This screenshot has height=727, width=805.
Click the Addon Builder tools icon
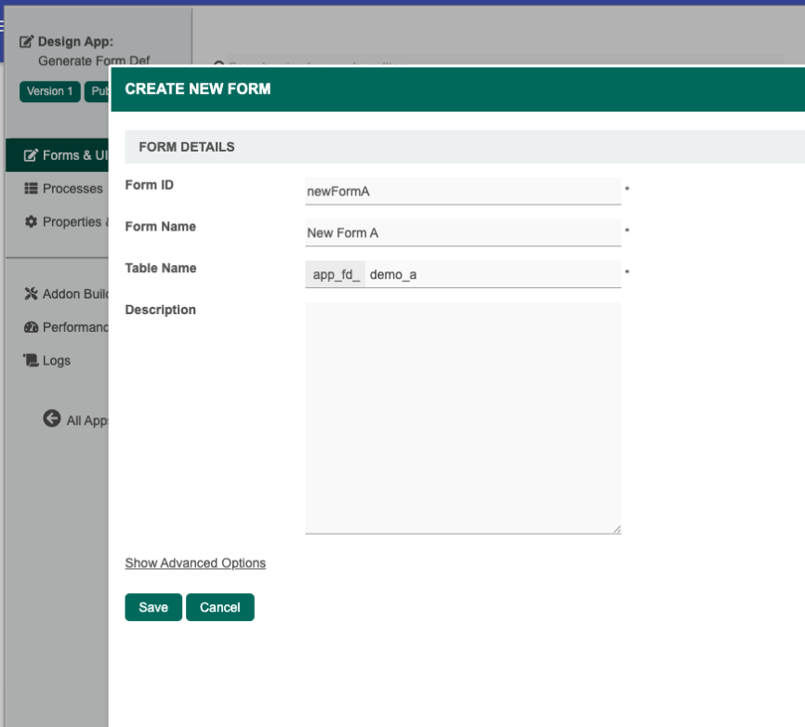(x=31, y=295)
